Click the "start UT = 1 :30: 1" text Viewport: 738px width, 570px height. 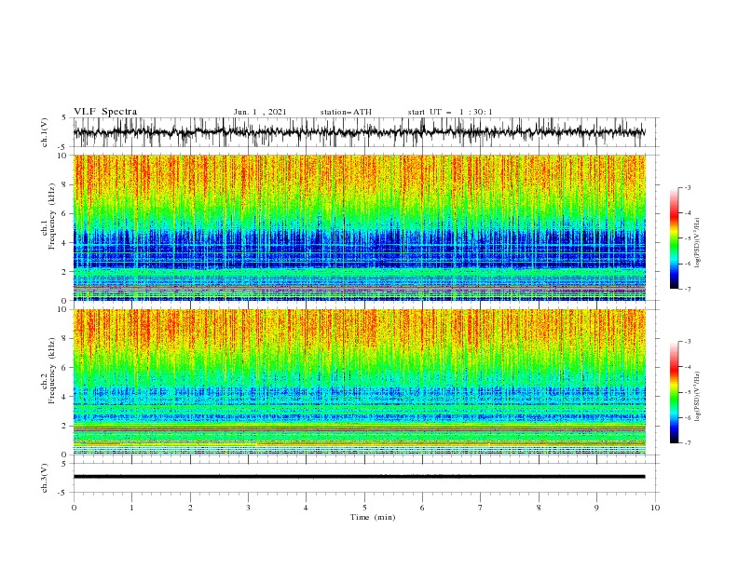click(450, 112)
